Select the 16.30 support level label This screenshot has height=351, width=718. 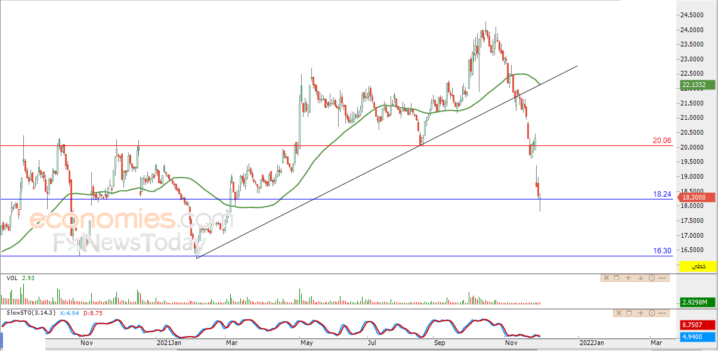click(662, 251)
